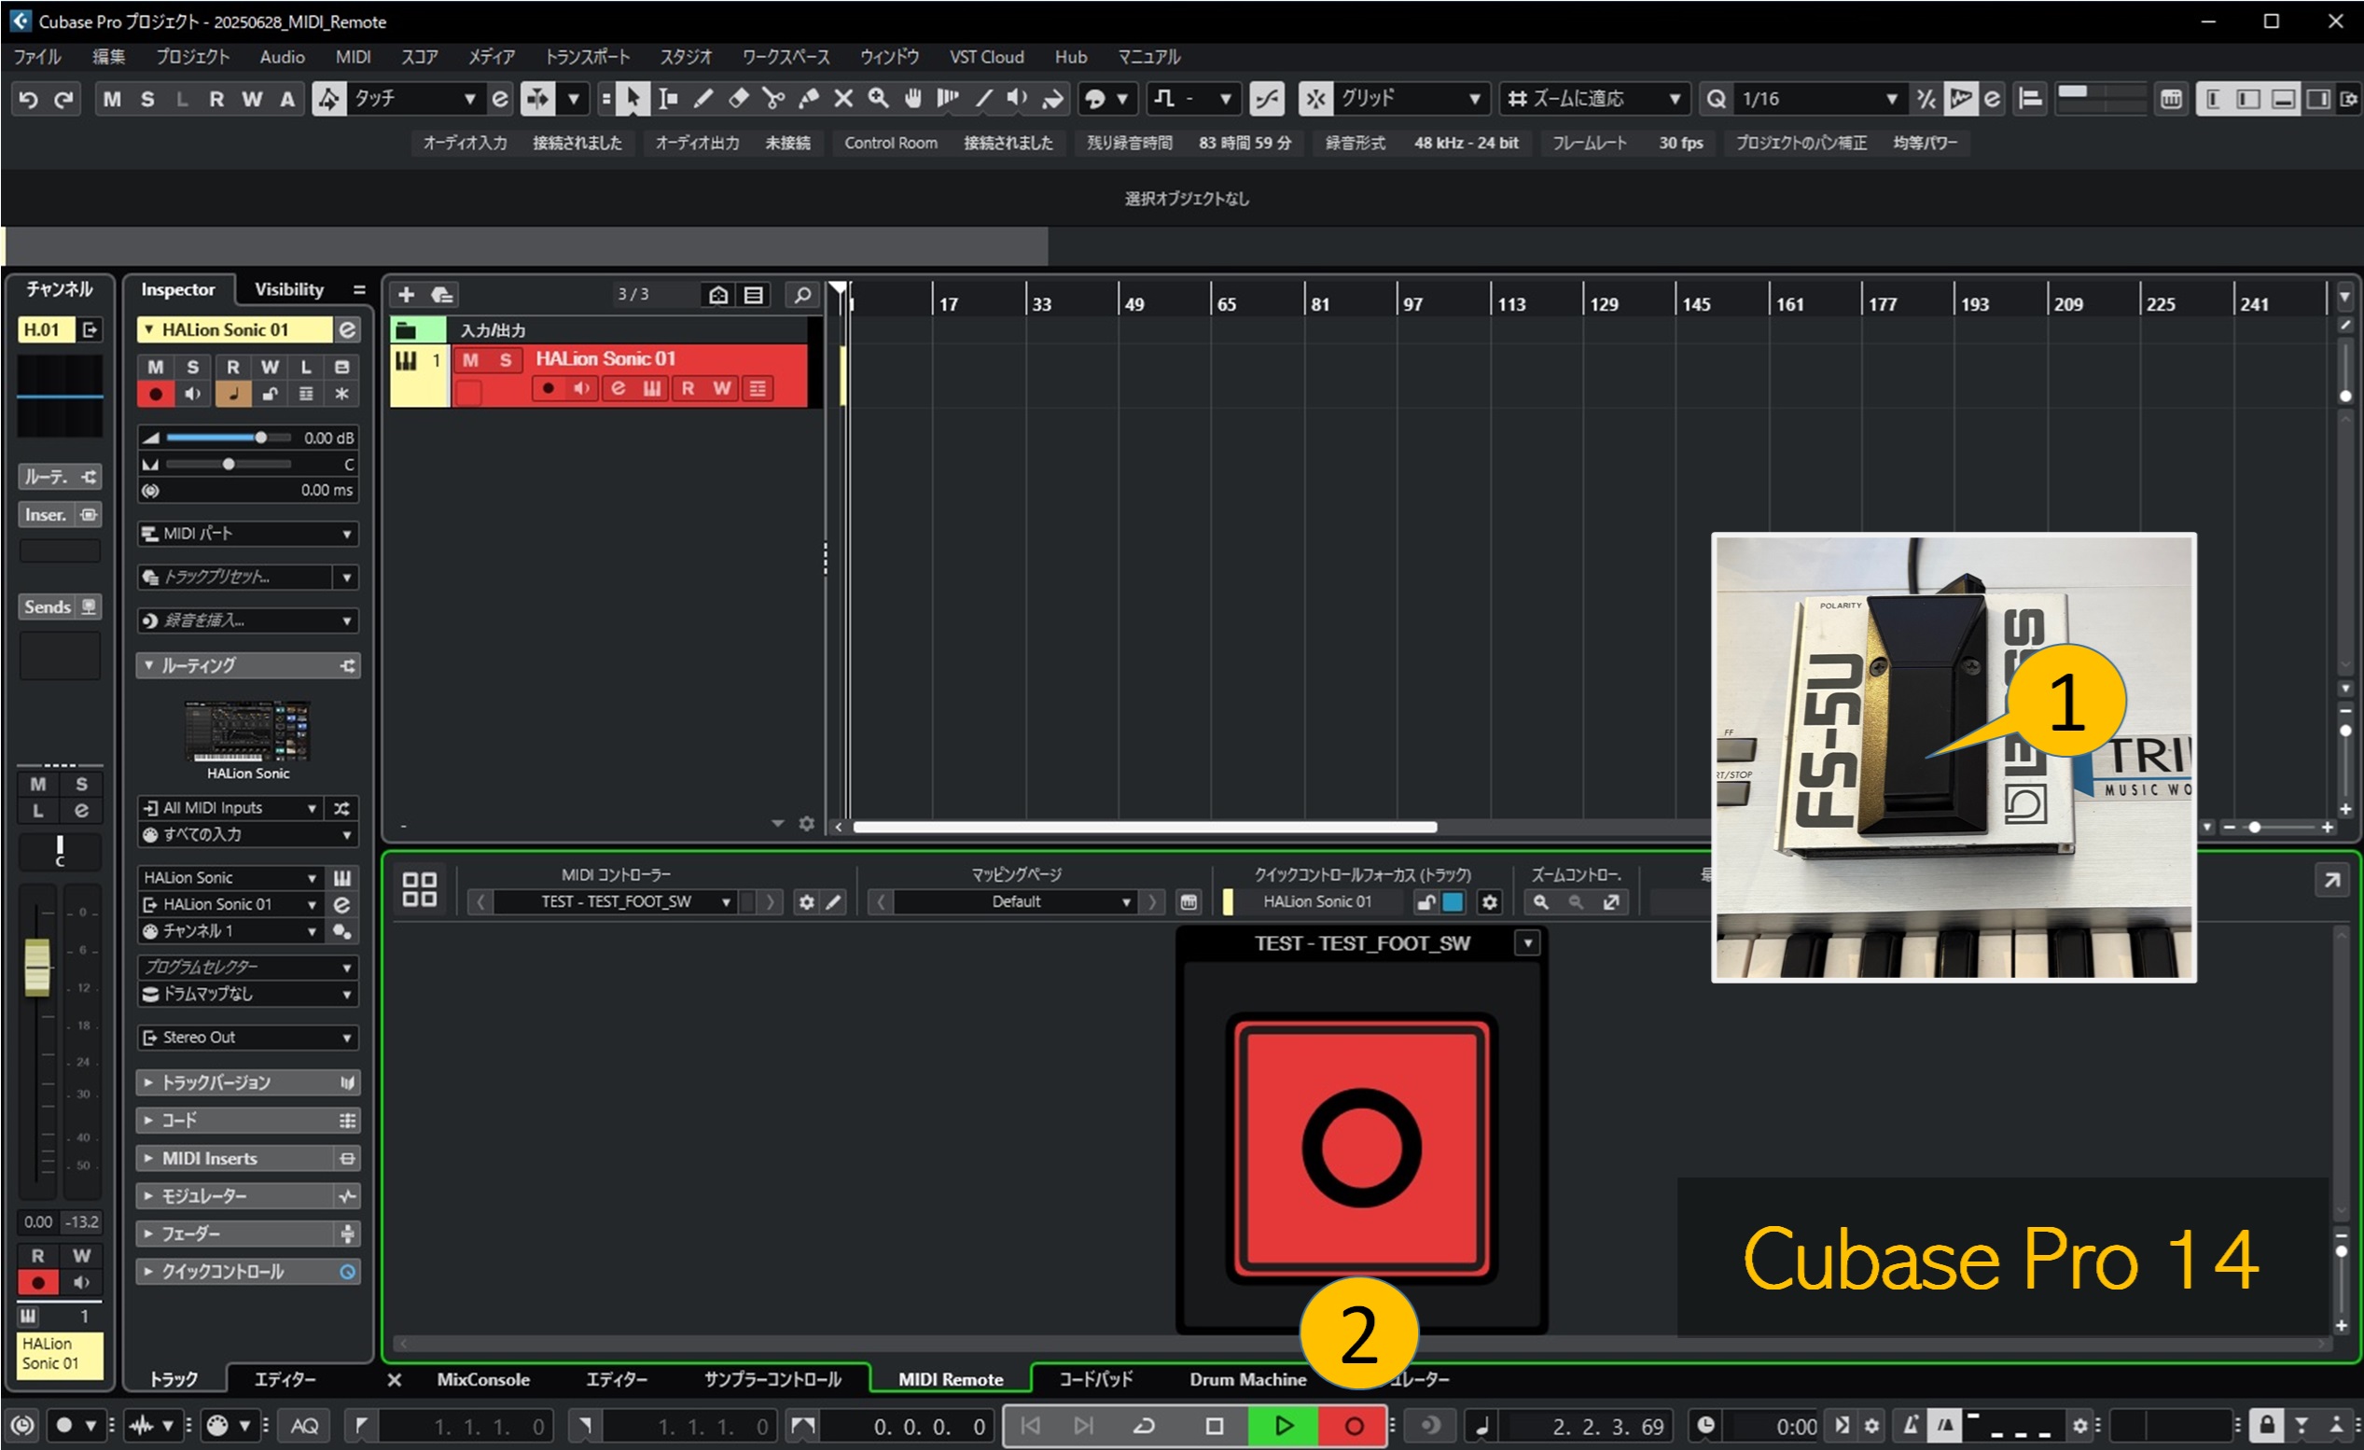The height and width of the screenshot is (1450, 2364).
Task: Toggle Mute on HALion Sonic 01 track
Action: click(470, 360)
